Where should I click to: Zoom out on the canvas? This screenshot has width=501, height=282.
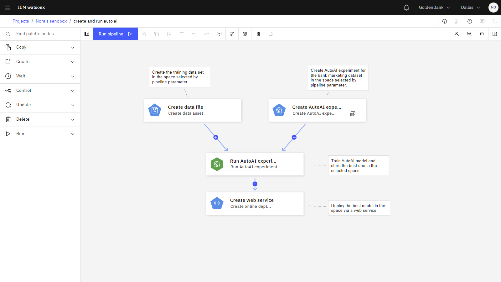(469, 34)
